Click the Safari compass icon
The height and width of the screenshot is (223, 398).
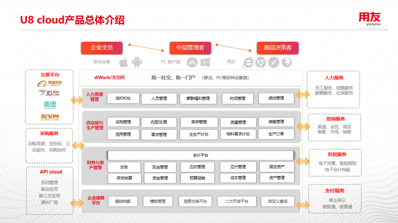click(274, 62)
